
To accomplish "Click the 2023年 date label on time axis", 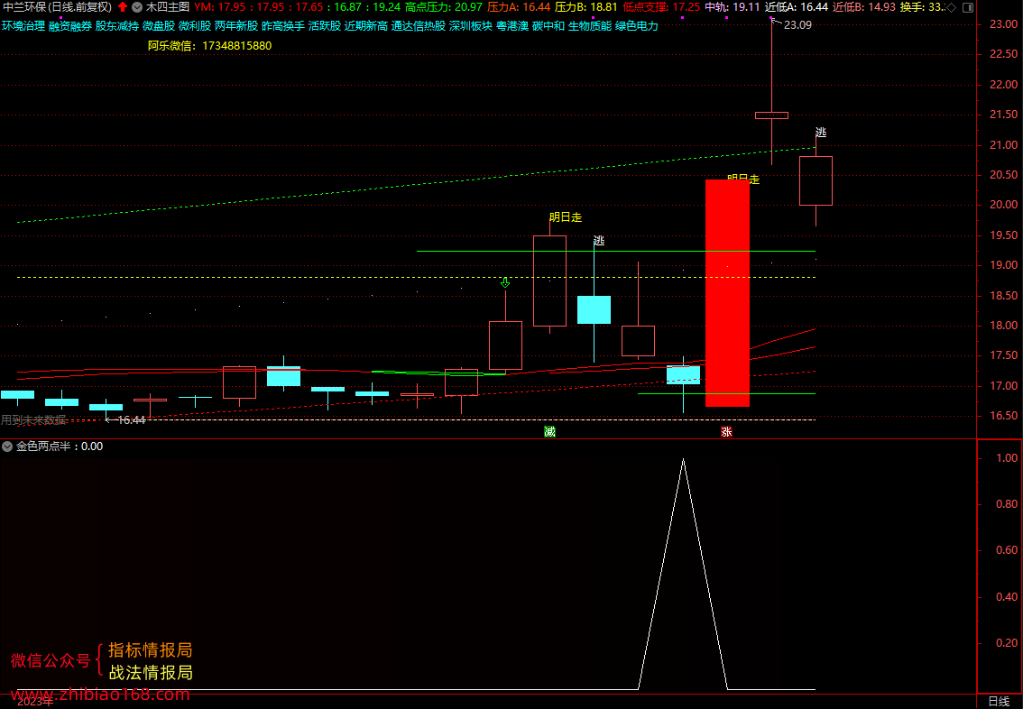I will [x=36, y=702].
